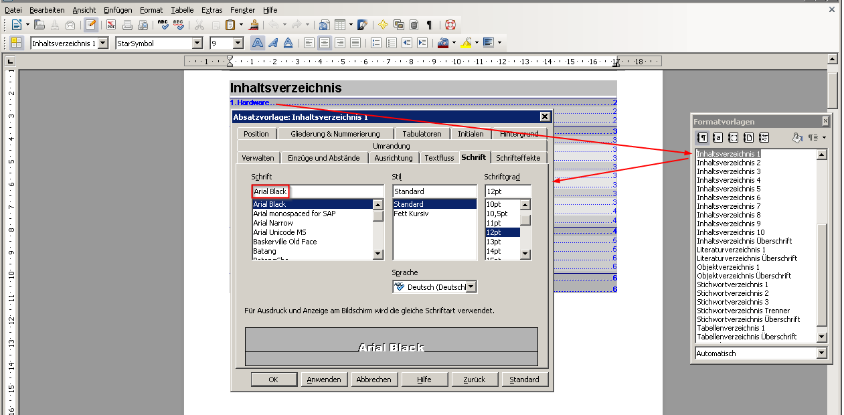
Task: Open the Font Color arrow dropdown
Action: [454, 43]
